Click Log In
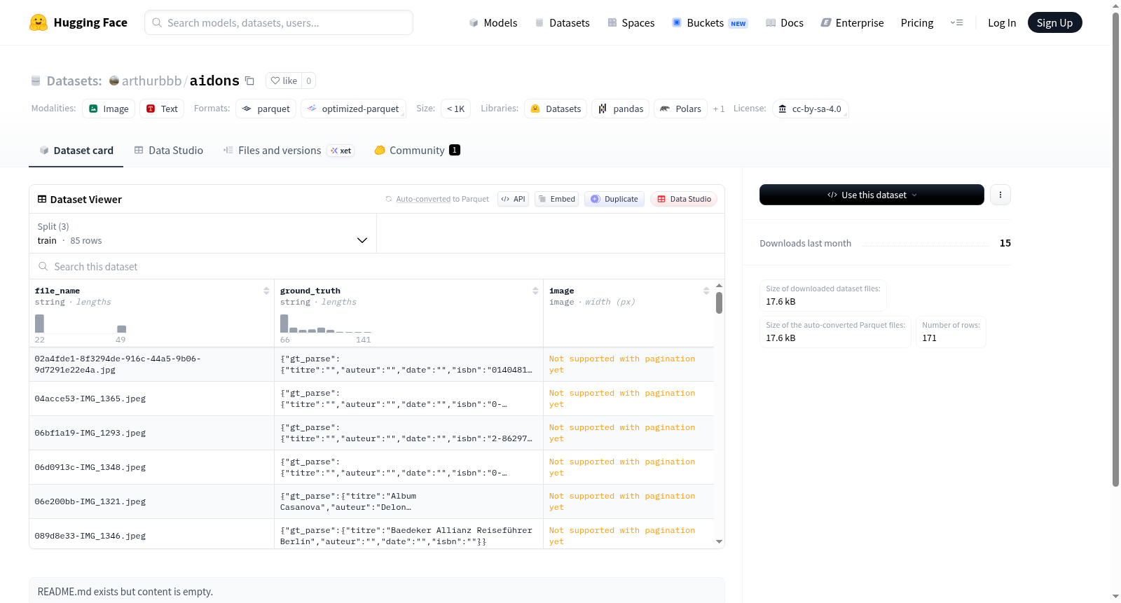 [x=1002, y=23]
